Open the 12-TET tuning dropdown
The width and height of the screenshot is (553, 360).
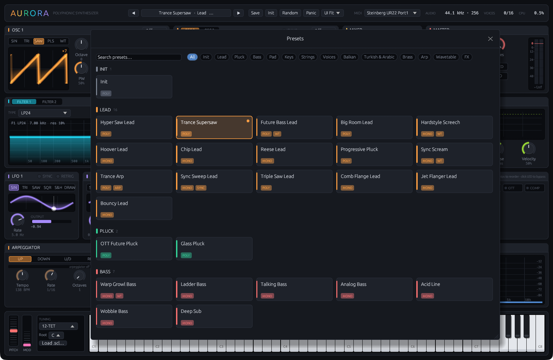[58, 326]
